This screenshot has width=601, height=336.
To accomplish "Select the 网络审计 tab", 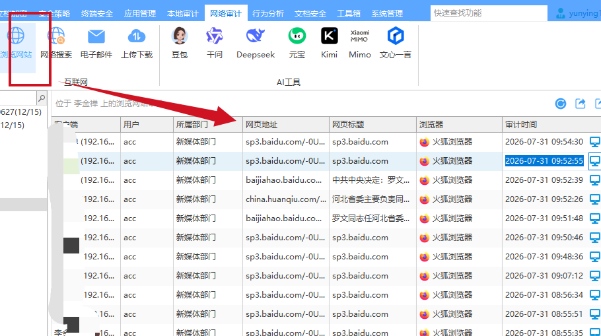I will pyautogui.click(x=226, y=14).
